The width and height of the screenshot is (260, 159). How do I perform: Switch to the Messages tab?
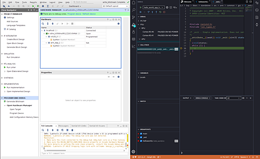(63, 126)
